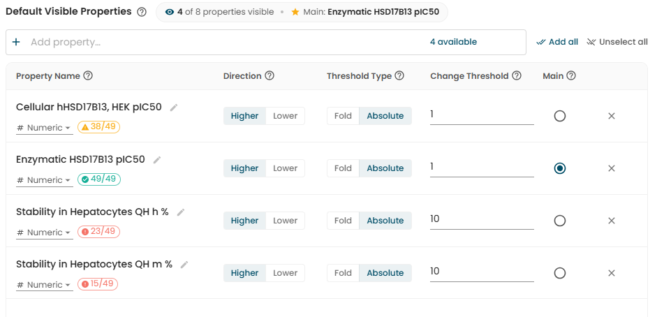This screenshot has width=657, height=317.
Task: Choose Fold threshold for Enzymatic HSD17B13
Action: coord(344,168)
